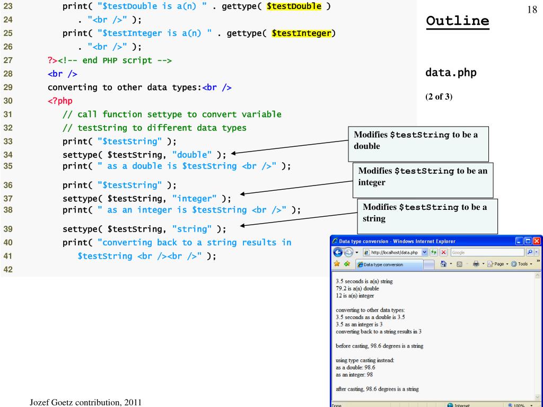
Task: Click '3.5 seconds as a double is 3.5'
Action: tap(370, 317)
